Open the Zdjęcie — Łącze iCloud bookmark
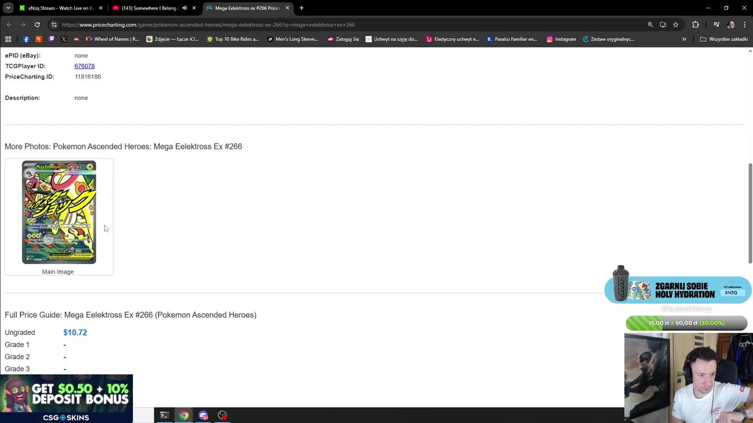This screenshot has width=753, height=423. pyautogui.click(x=172, y=39)
